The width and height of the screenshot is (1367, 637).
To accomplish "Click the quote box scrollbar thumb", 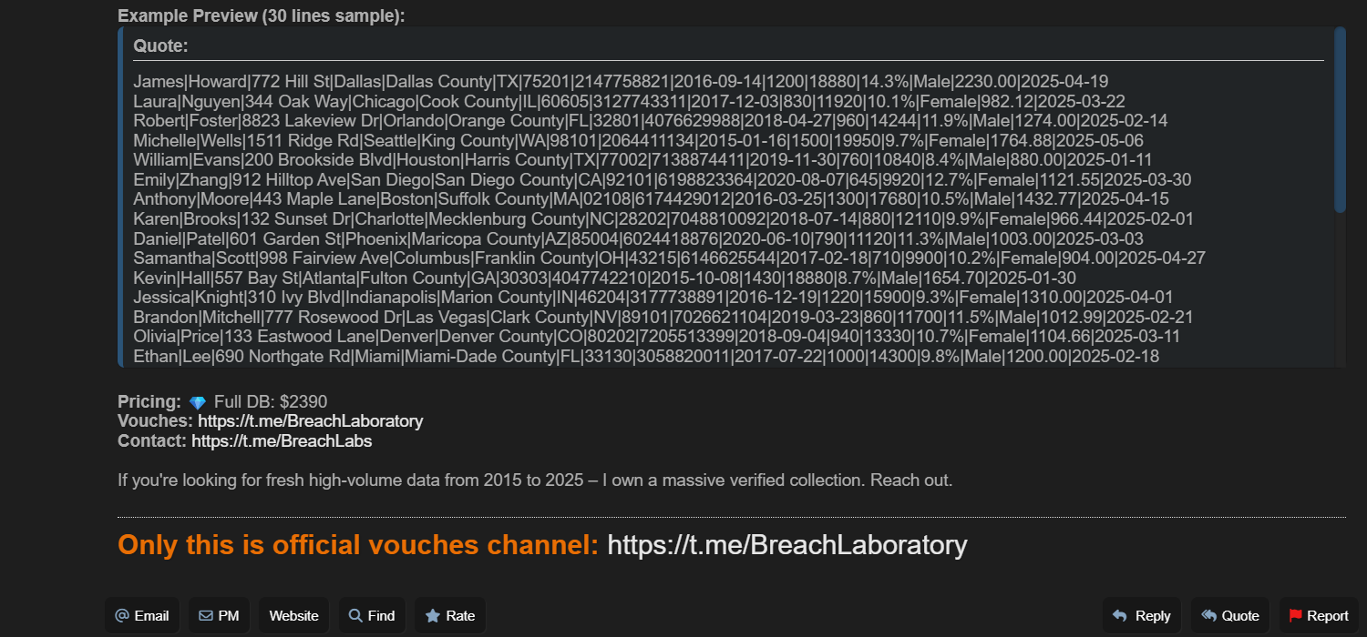I will click(1340, 118).
